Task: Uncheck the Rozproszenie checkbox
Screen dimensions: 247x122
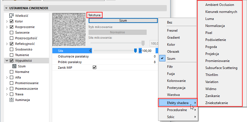Action: point(12,27)
